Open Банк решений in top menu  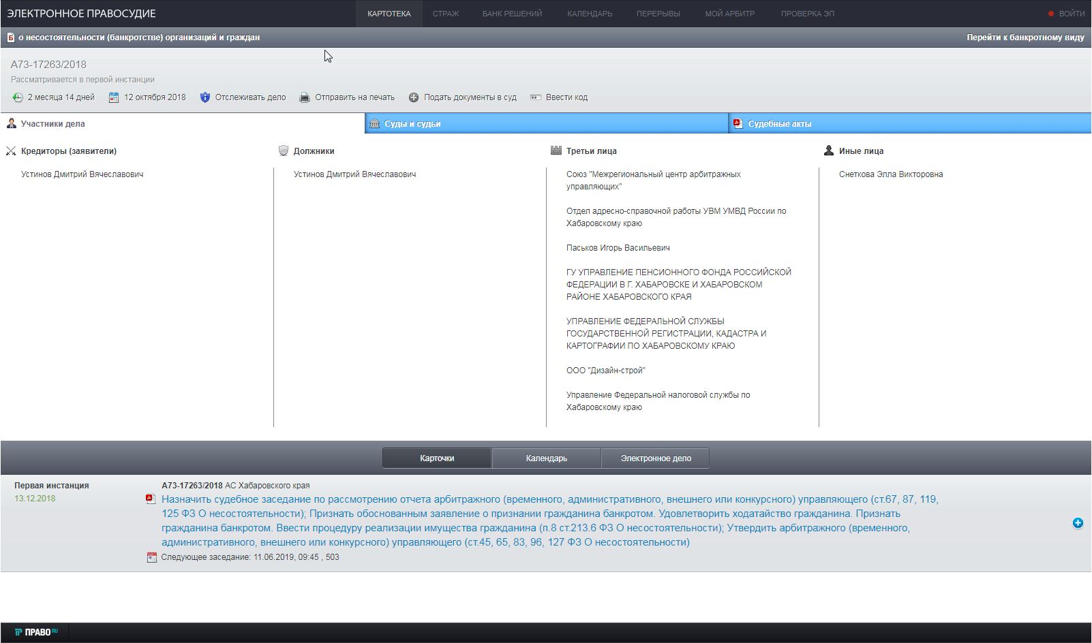click(x=512, y=14)
